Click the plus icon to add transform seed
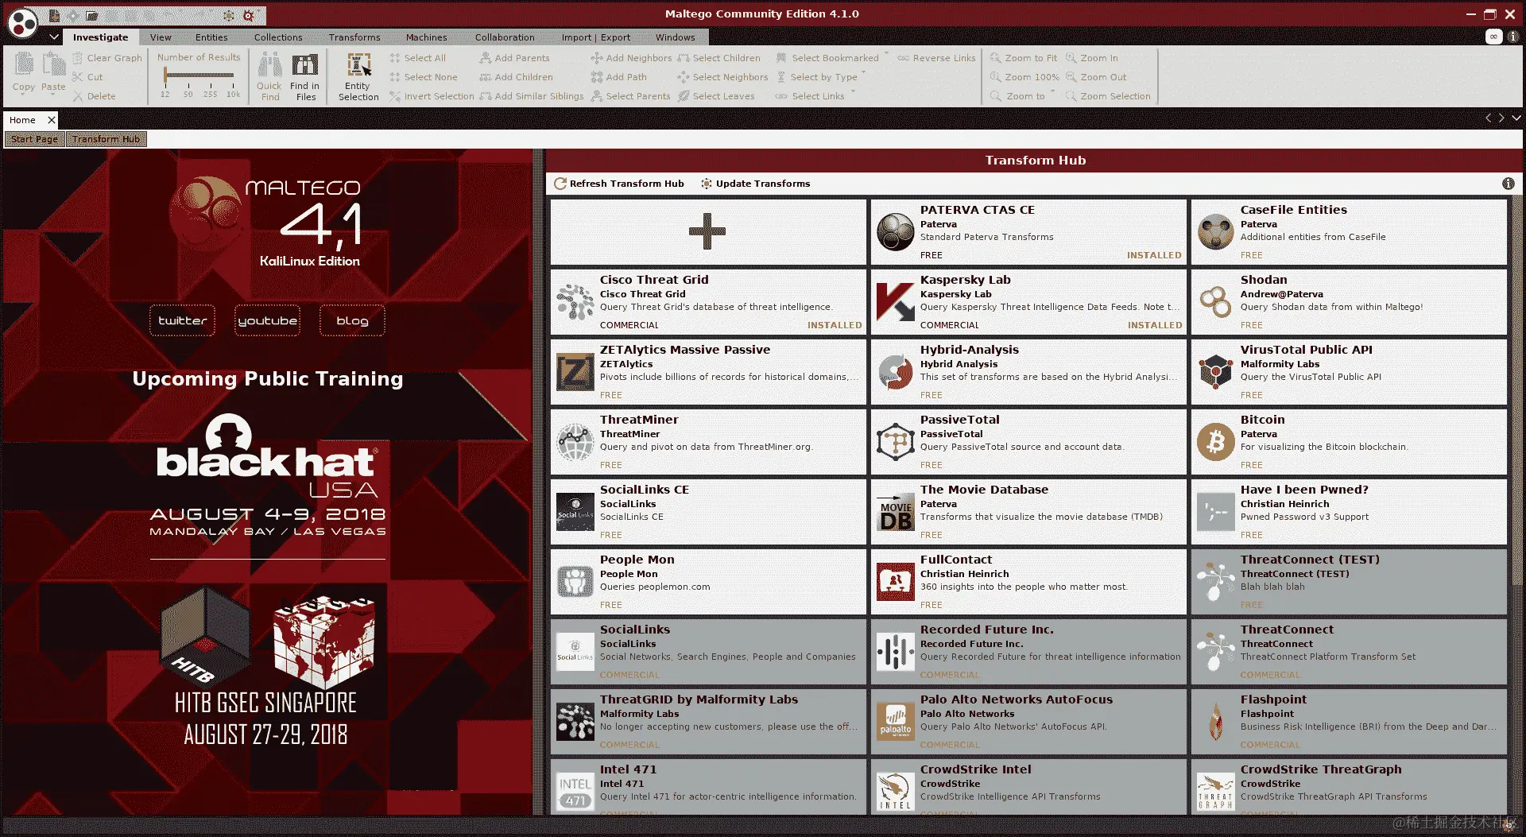The height and width of the screenshot is (837, 1526). coord(707,231)
